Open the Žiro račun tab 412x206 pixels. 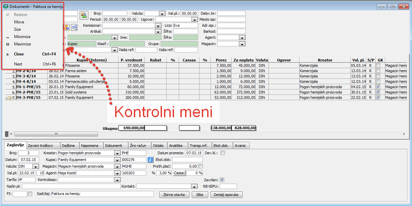click(138, 146)
